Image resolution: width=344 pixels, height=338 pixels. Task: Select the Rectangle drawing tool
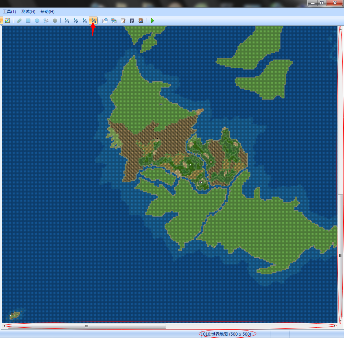click(28, 21)
